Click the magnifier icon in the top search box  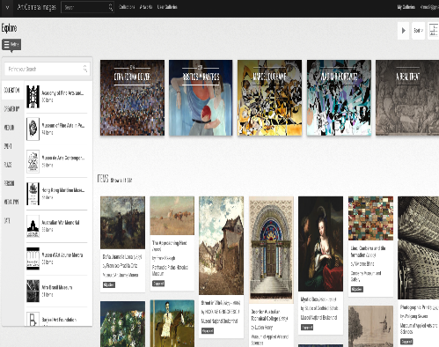[x=111, y=7]
